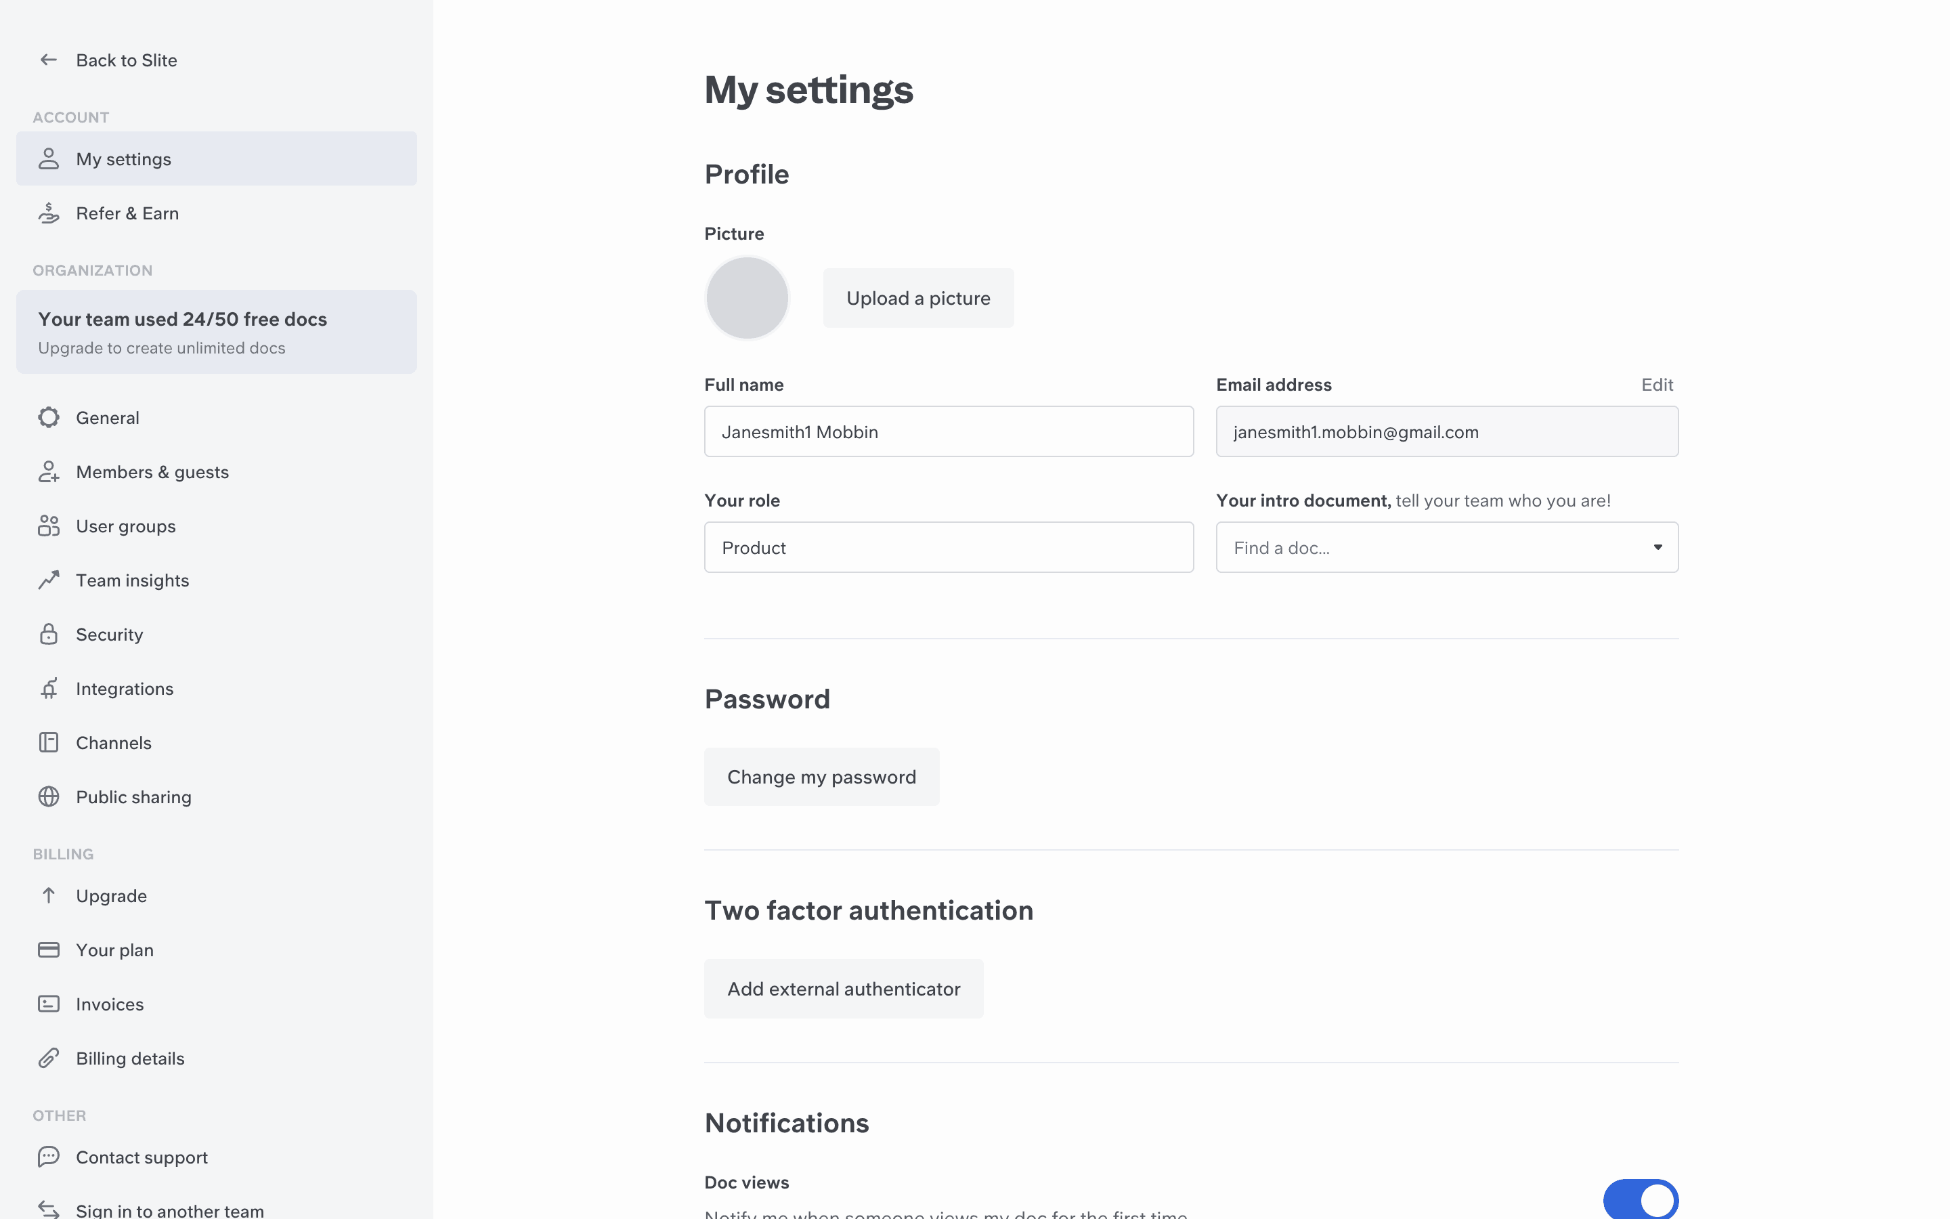Open Team insights chart icon

[x=48, y=580]
